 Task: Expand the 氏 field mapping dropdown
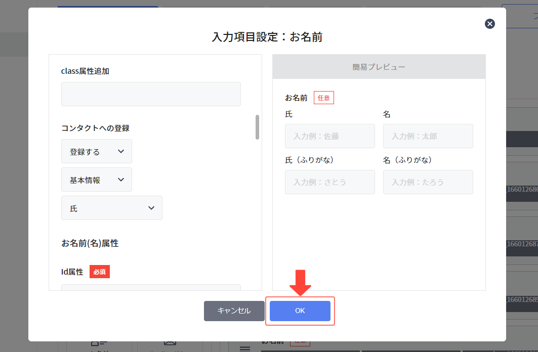[x=111, y=208]
